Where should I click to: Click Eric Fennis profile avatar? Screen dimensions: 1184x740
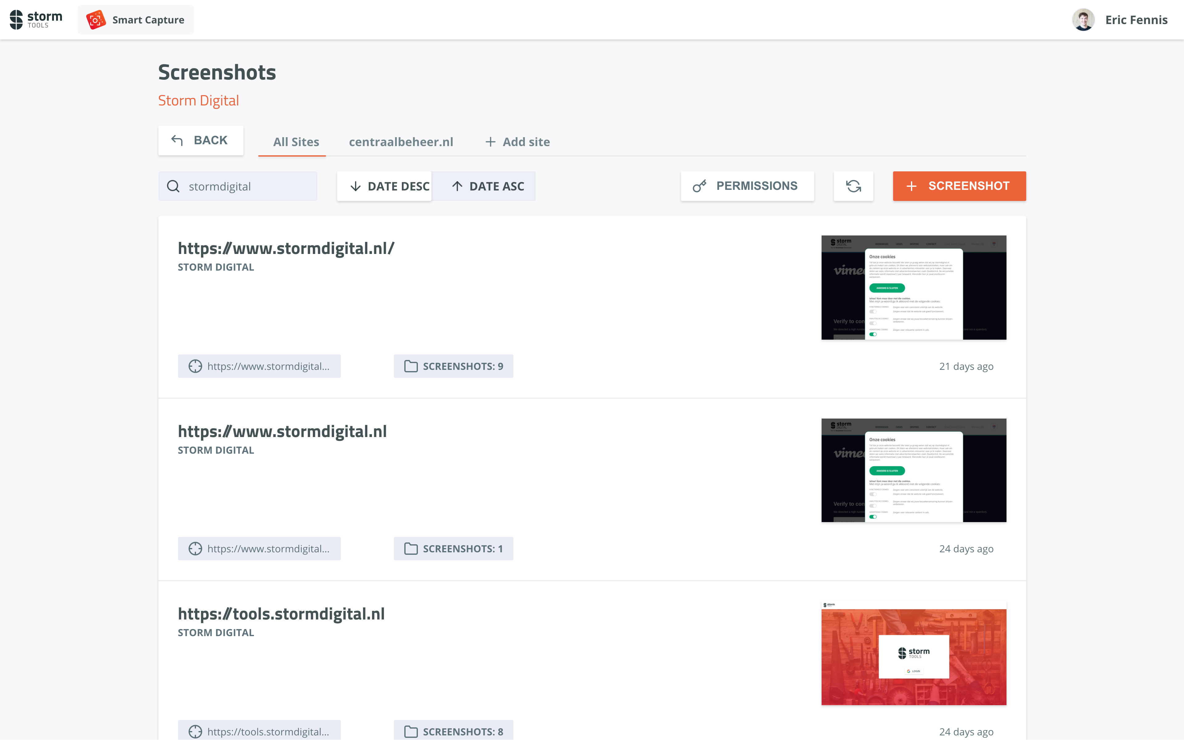(x=1083, y=20)
